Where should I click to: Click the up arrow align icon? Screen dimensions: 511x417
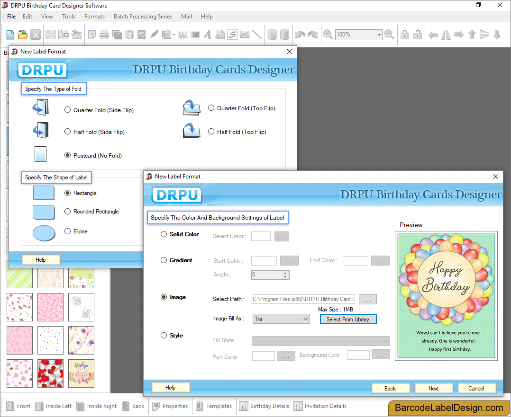pyautogui.click(x=472, y=35)
